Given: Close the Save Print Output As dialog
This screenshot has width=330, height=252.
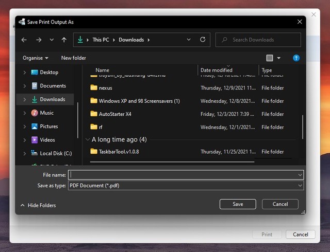Looking at the screenshot, I should (x=300, y=22).
